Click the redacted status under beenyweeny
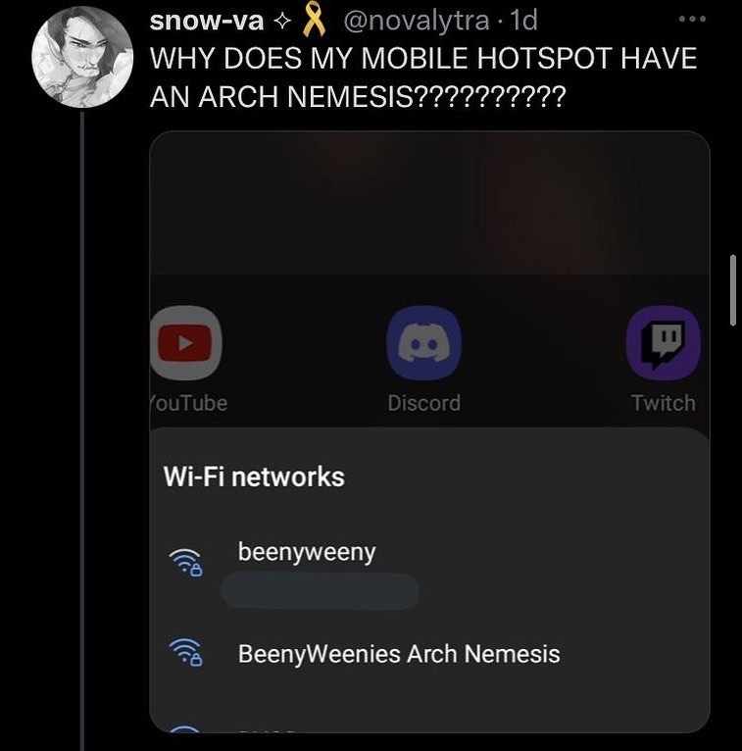Viewport: 742px width, 751px height. 320,591
